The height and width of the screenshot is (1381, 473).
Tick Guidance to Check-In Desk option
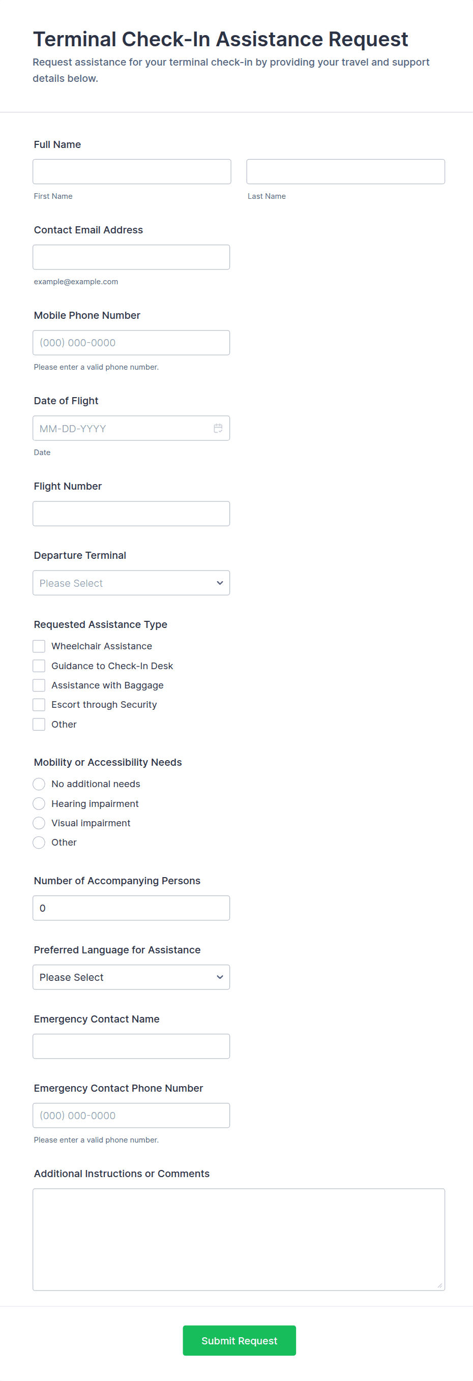39,666
